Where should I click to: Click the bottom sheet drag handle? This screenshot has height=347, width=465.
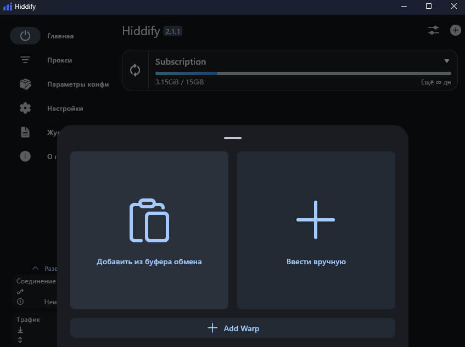[x=233, y=138]
